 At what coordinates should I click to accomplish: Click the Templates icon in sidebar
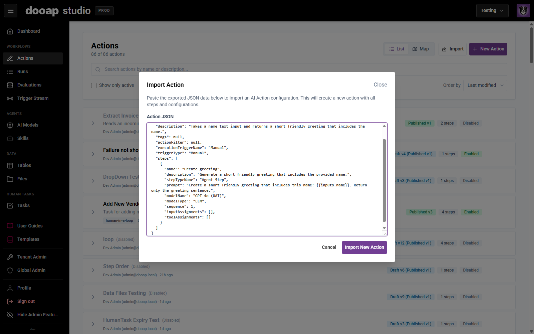point(10,239)
